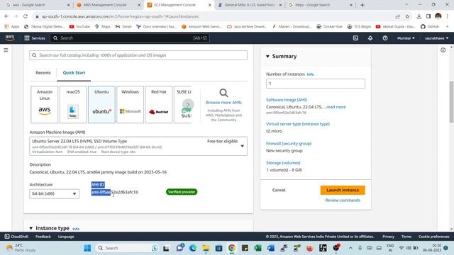Image resolution: width=454 pixels, height=255 pixels.
Task: Click the Cancel button
Action: pos(279,190)
